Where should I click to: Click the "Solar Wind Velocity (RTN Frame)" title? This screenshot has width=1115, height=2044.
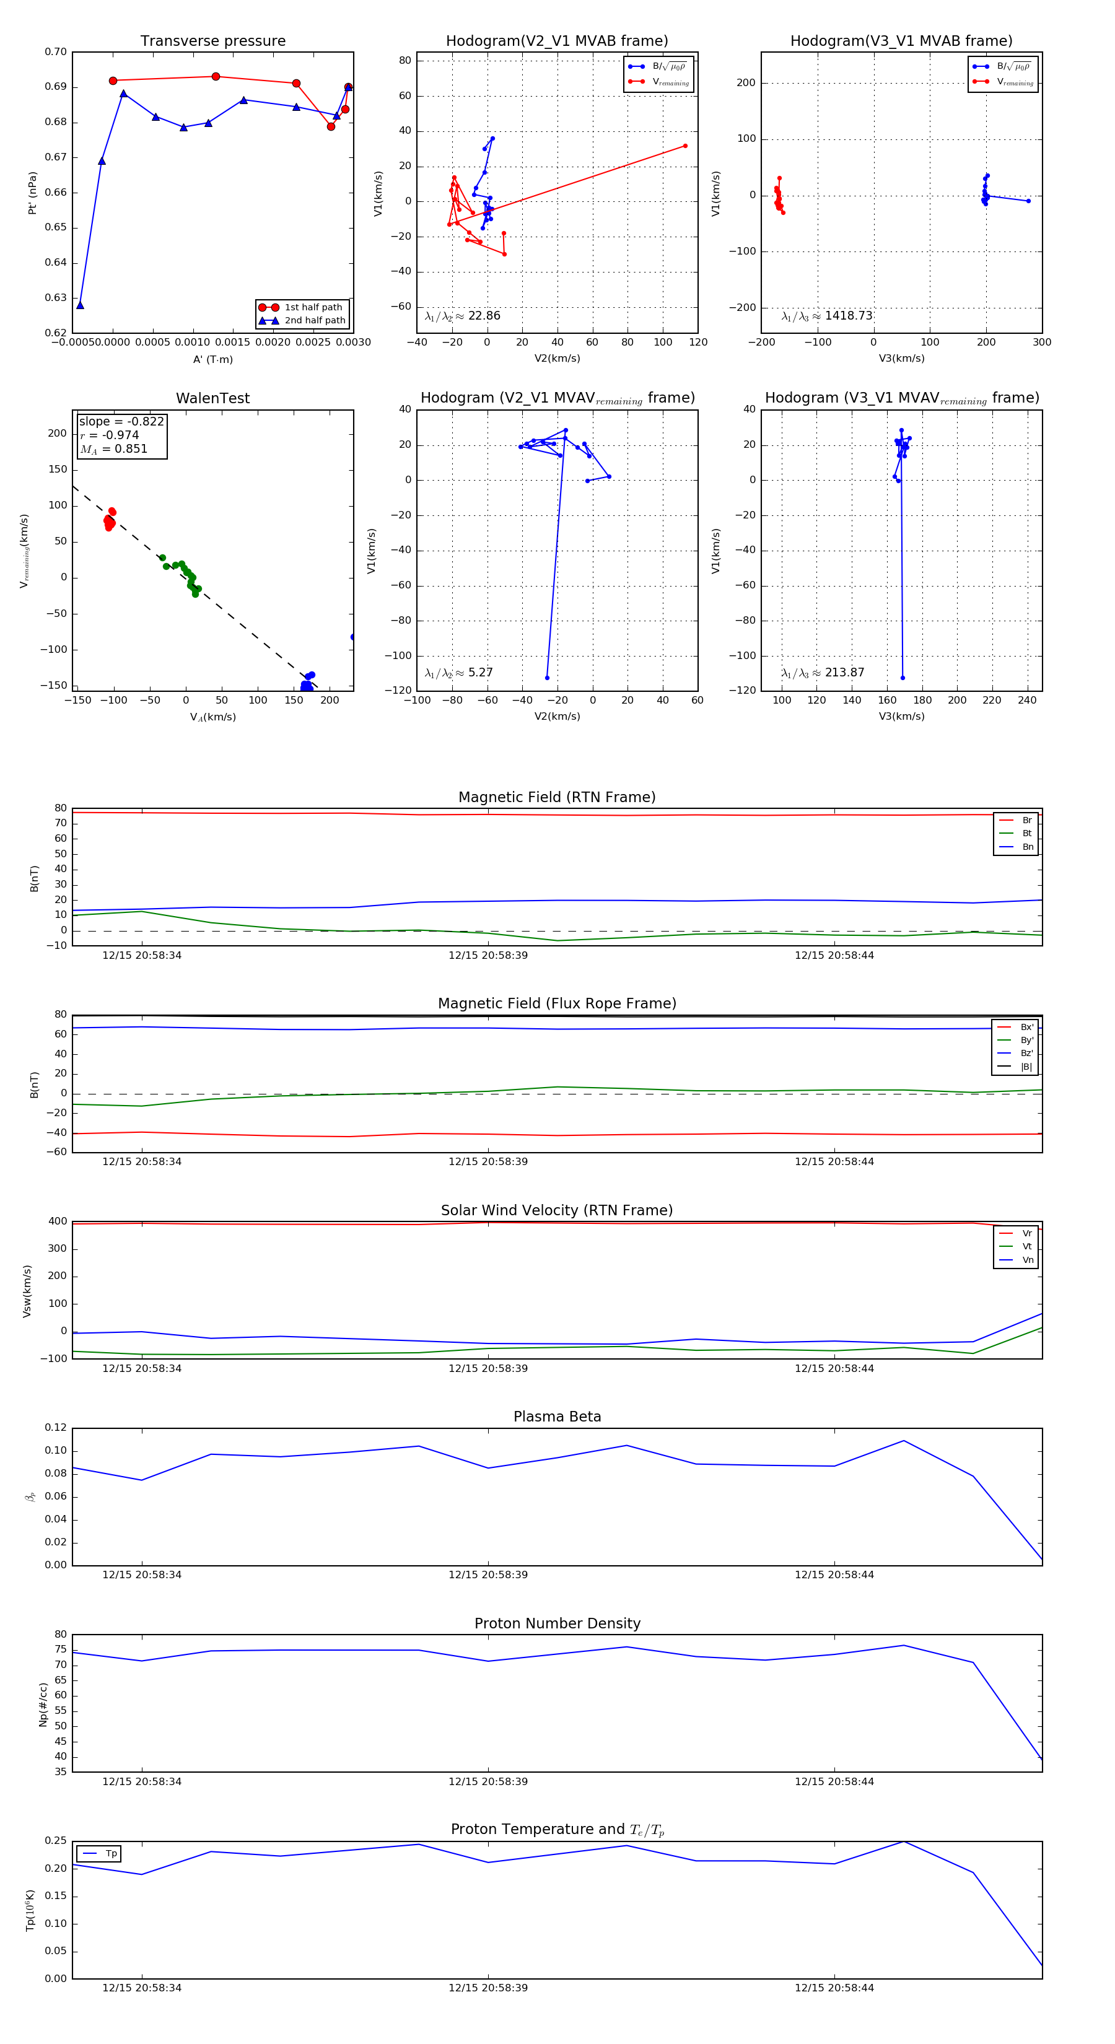[557, 1210]
